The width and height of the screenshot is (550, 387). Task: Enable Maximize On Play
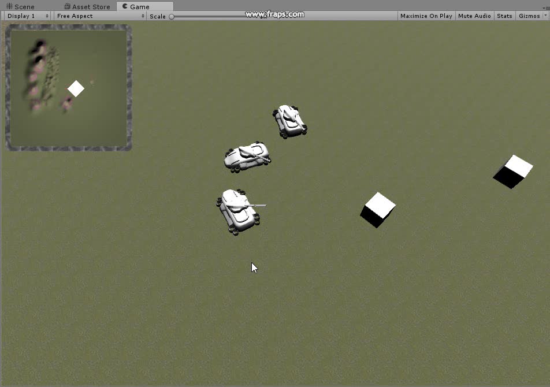426,16
